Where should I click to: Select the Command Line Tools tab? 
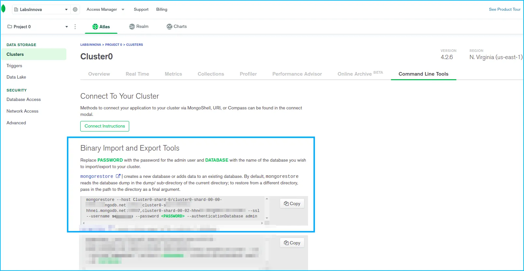point(423,74)
